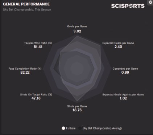Select Expected Goals Against per Game label
The height and width of the screenshot is (135, 153).
tap(123, 94)
